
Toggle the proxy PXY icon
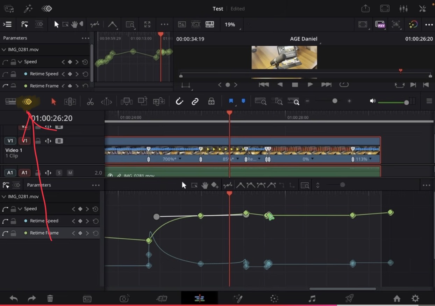(380, 24)
